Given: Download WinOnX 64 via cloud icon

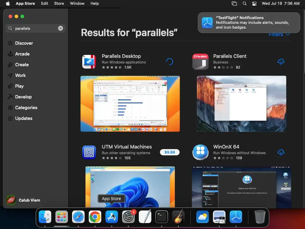Looking at the screenshot, I should (281, 152).
